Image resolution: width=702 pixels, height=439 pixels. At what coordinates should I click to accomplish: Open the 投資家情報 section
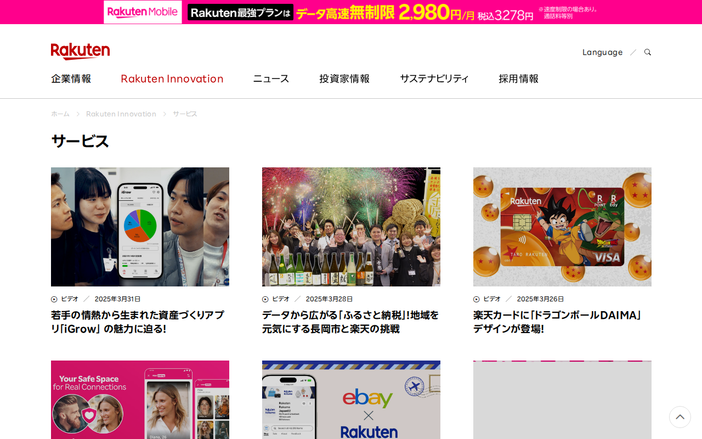[x=344, y=78]
